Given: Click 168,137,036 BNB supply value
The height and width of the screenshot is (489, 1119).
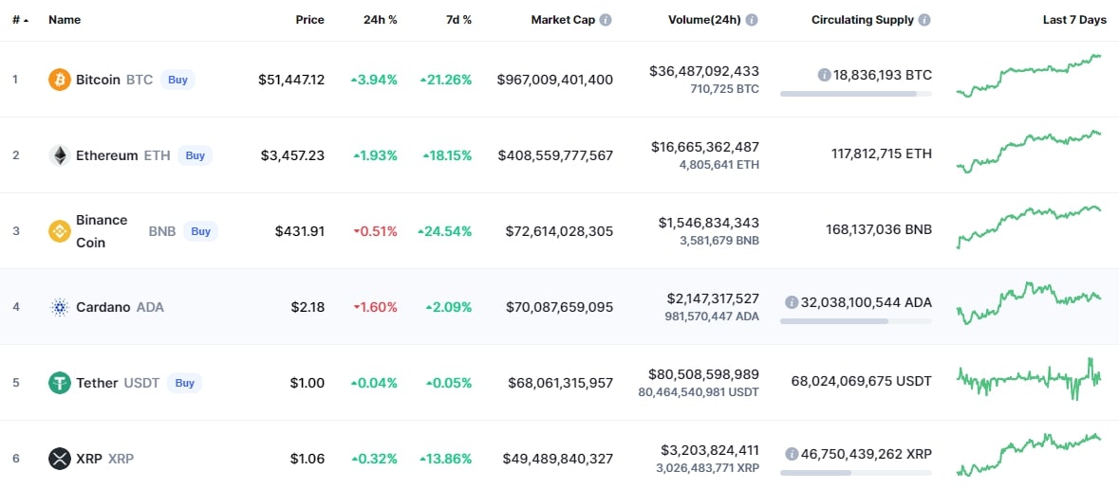Looking at the screenshot, I should (x=879, y=229).
